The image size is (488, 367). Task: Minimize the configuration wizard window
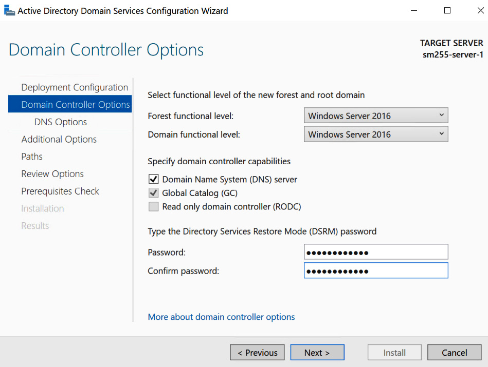click(x=414, y=11)
